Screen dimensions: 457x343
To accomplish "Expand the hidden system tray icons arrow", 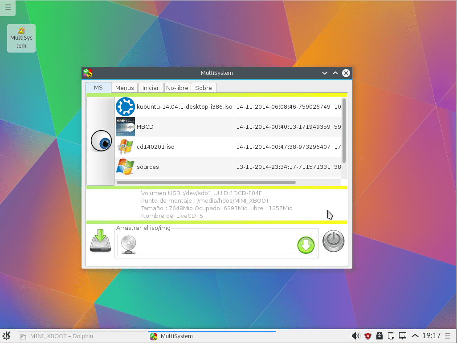I will 415,336.
